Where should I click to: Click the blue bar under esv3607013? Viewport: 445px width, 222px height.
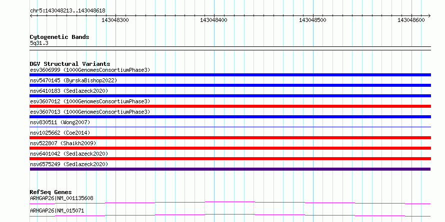click(230, 117)
